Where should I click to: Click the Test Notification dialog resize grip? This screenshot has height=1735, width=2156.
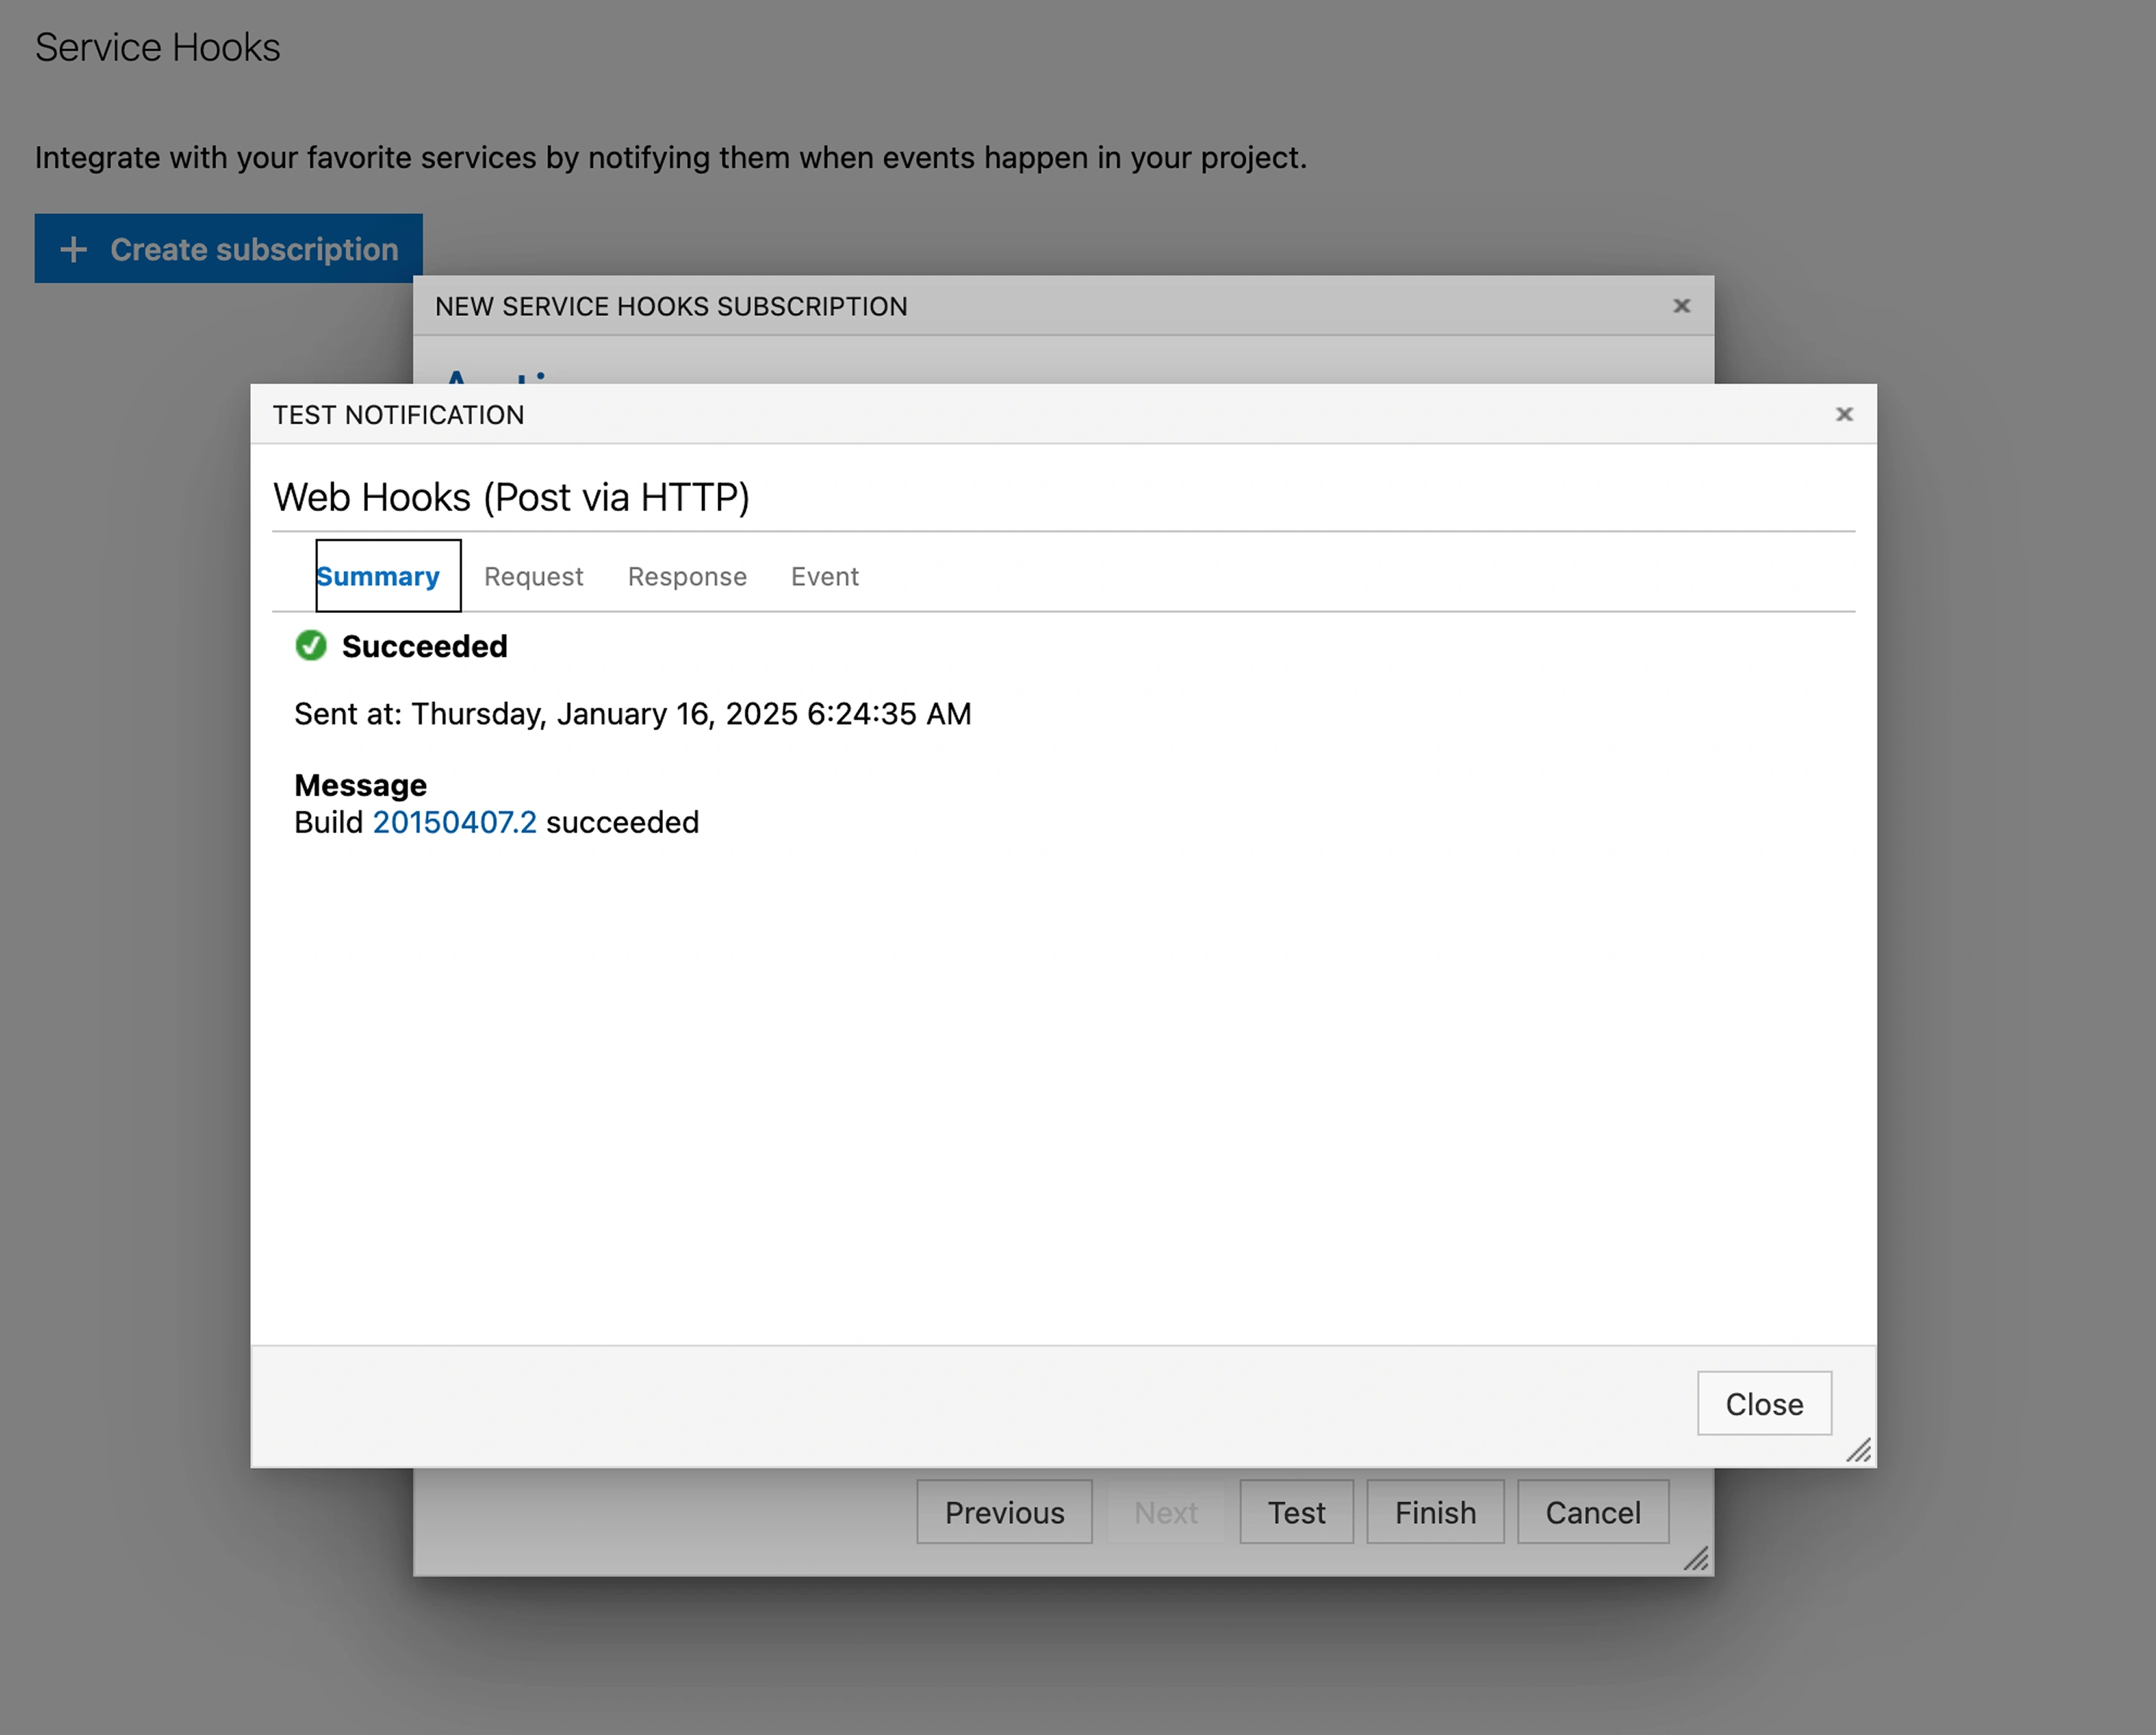click(x=1858, y=1450)
